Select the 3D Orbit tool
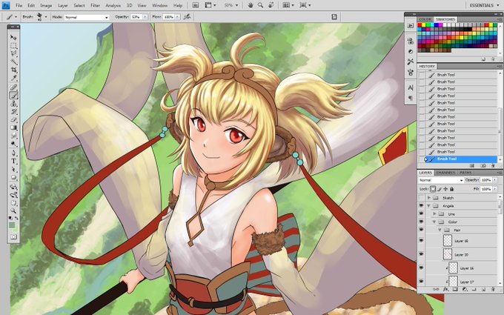The width and height of the screenshot is (504, 315). (x=13, y=195)
